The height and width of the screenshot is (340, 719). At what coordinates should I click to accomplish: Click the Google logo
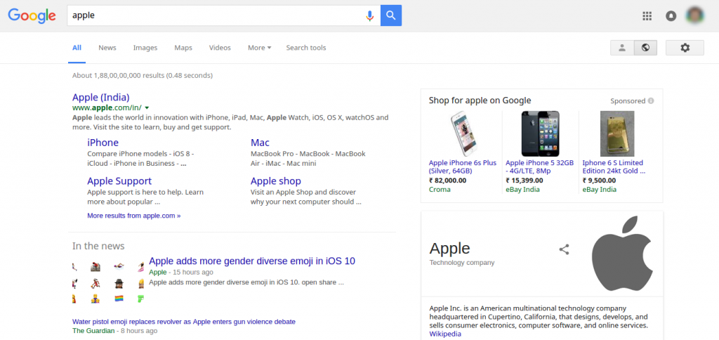[32, 15]
